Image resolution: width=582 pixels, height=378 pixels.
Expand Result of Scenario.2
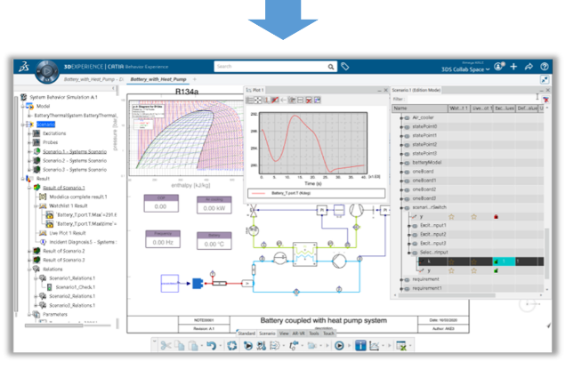point(29,251)
